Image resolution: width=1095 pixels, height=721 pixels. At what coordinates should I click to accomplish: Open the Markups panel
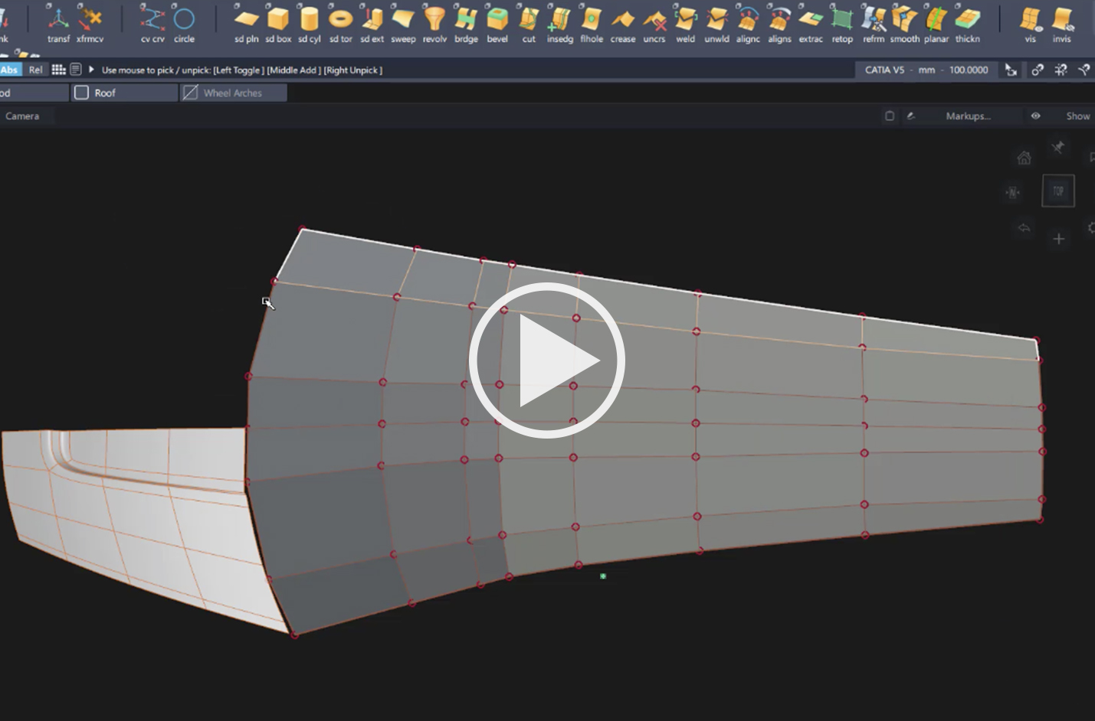pos(968,116)
